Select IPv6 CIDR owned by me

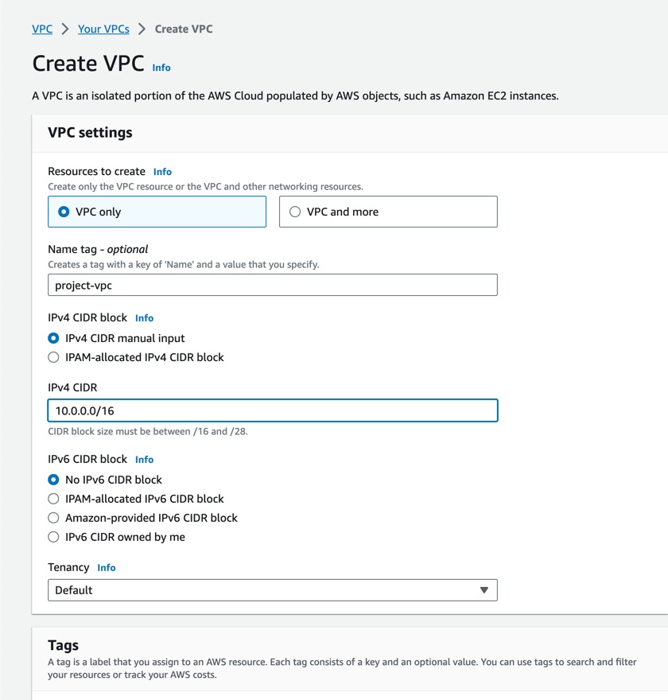coord(53,537)
